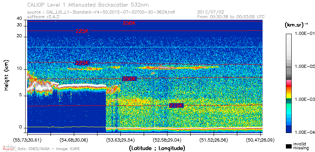Click the lower '250K' isotherm label
This screenshot has height=152, width=315.
pyautogui.click(x=129, y=79)
